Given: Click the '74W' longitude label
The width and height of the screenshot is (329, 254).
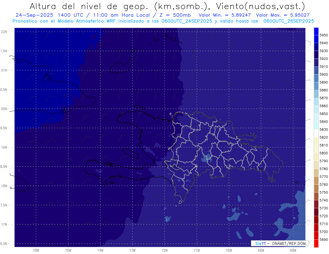Looking at the screenshot, I should (x=100, y=250).
